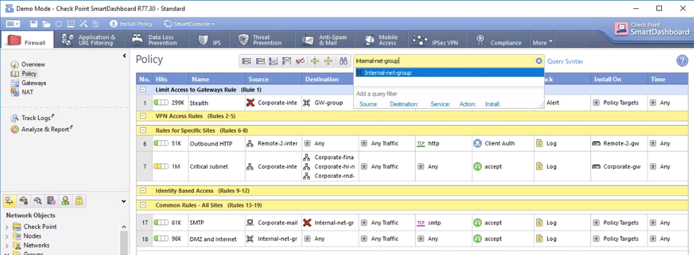Click the Open folder icon in top toolbar
The width and height of the screenshot is (694, 255).
[47, 24]
